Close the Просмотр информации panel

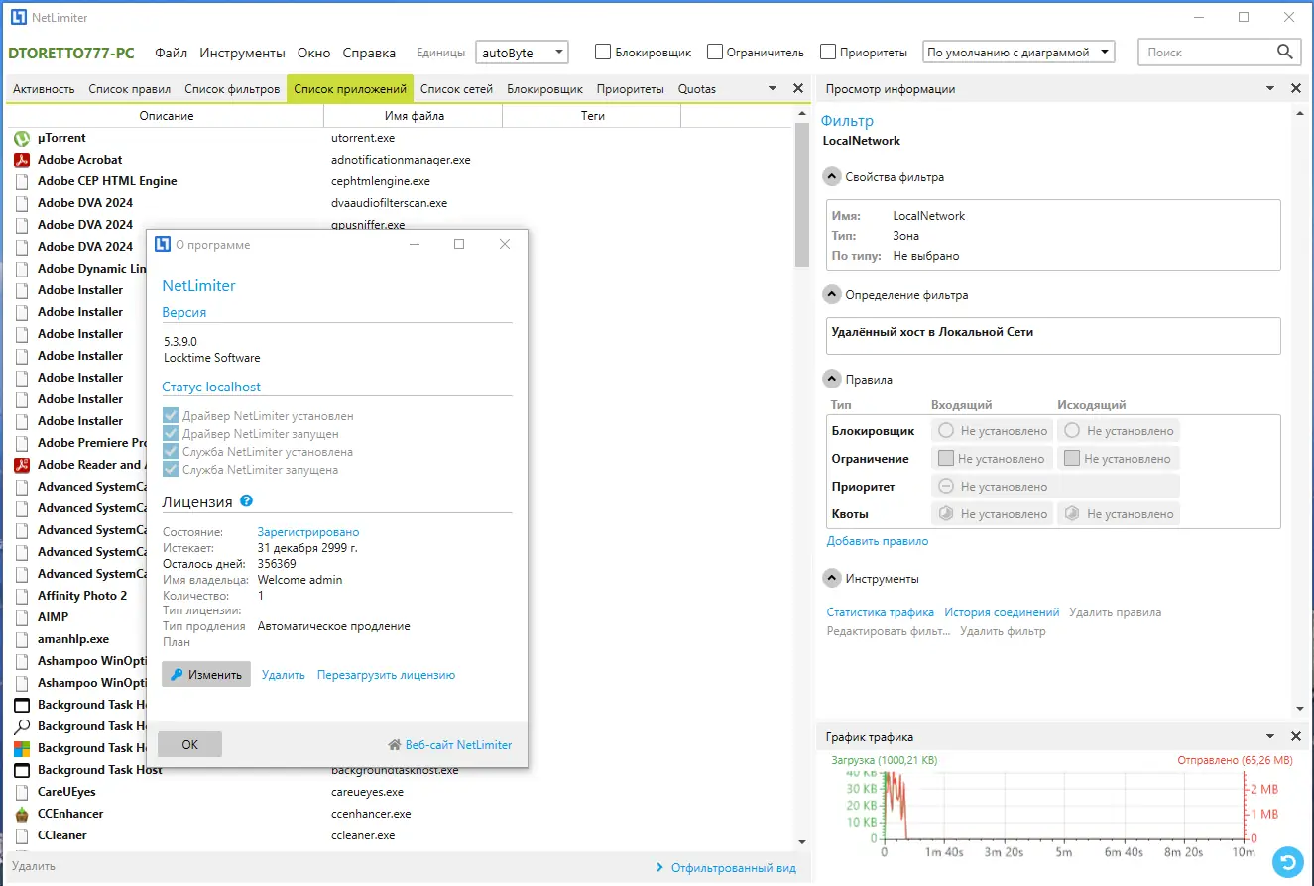(1296, 88)
